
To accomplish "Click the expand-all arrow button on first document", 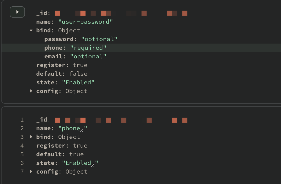I will (17, 12).
